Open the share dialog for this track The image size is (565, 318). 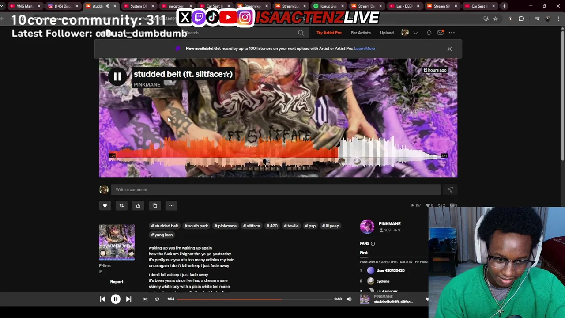tap(138, 205)
